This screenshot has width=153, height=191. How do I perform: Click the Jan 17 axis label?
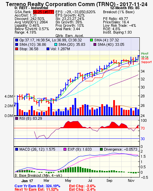click(x=27, y=181)
